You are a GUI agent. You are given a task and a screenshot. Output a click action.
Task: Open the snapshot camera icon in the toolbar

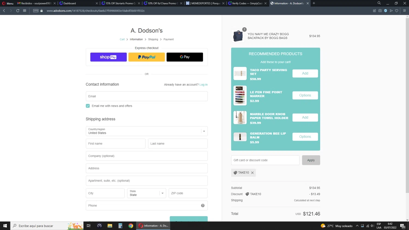(x=380, y=11)
